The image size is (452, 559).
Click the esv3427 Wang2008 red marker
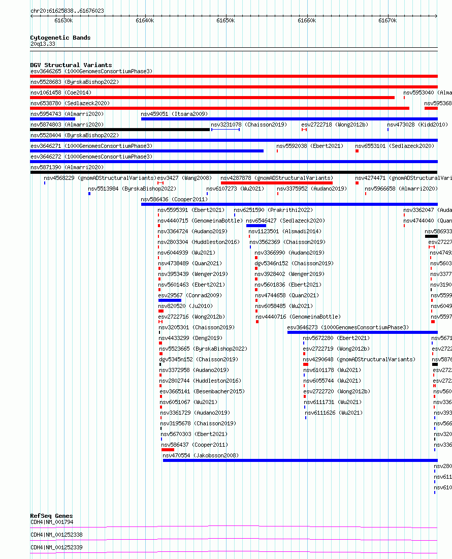(160, 183)
